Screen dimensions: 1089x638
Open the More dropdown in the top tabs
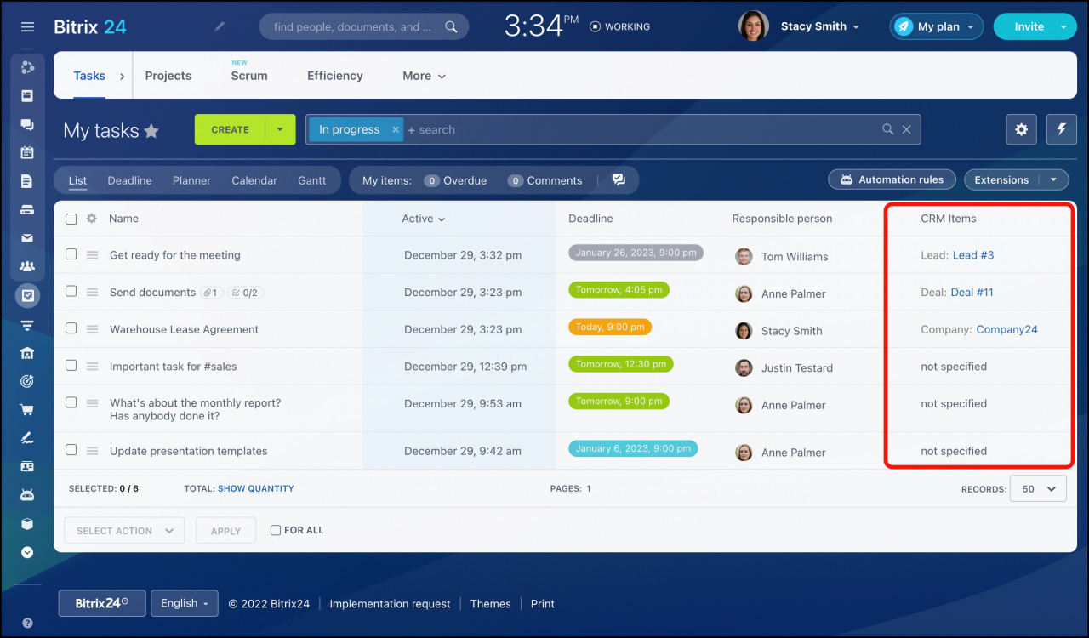point(424,76)
